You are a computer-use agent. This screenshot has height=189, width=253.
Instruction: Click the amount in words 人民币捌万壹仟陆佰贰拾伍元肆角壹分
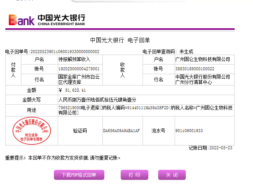coord(97,100)
